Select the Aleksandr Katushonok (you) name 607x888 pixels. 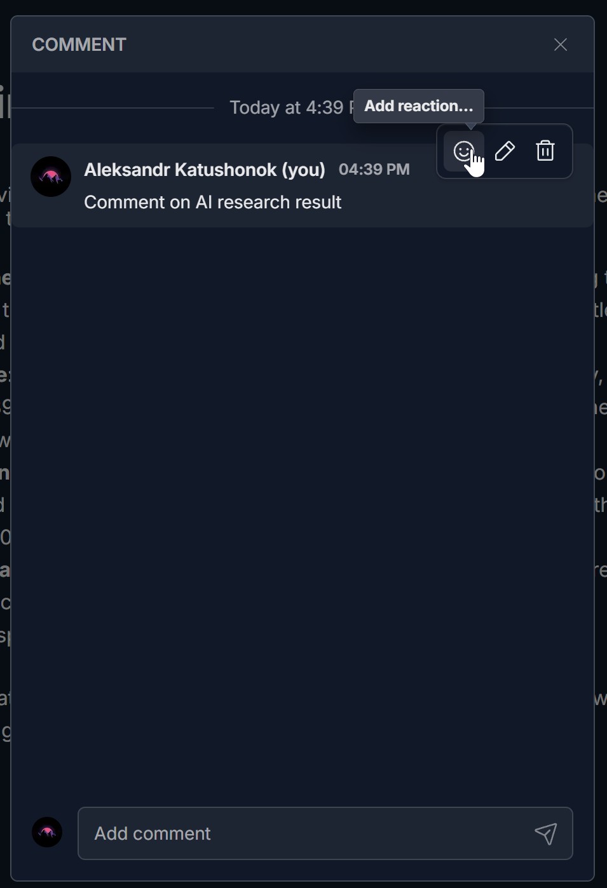(205, 170)
